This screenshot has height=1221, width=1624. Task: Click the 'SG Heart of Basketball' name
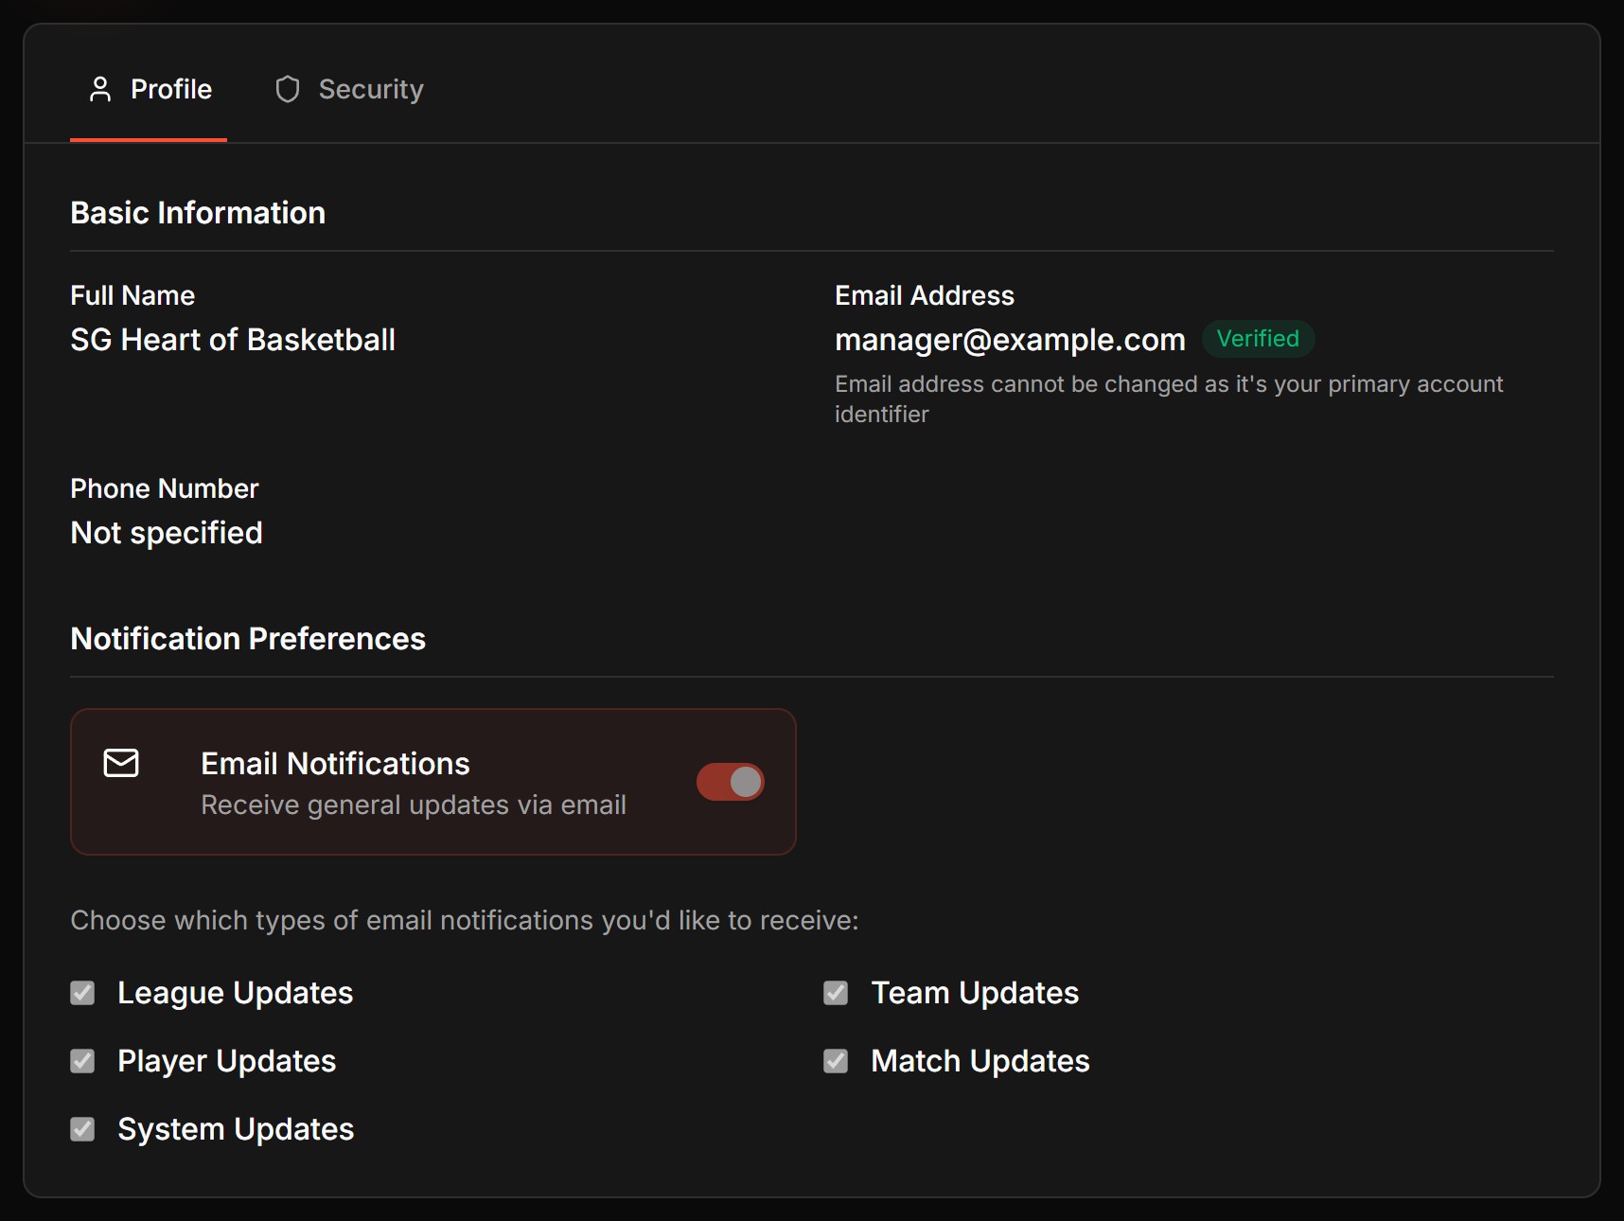click(233, 340)
